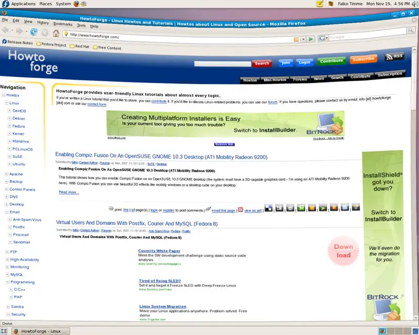Go to the Home page icon
The image size is (419, 335).
[56, 33]
